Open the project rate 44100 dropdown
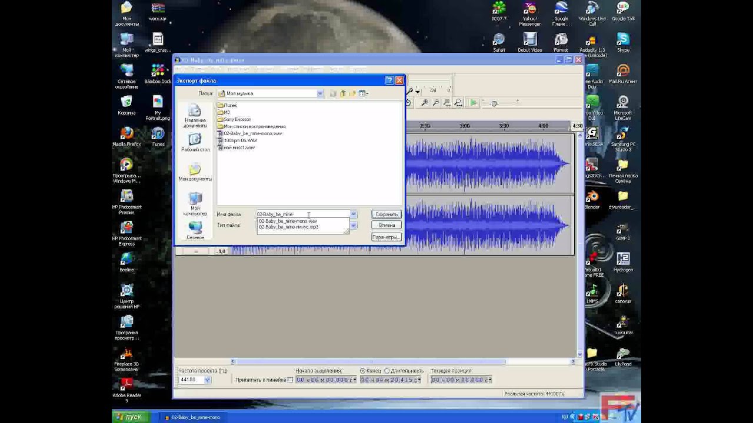 point(207,380)
